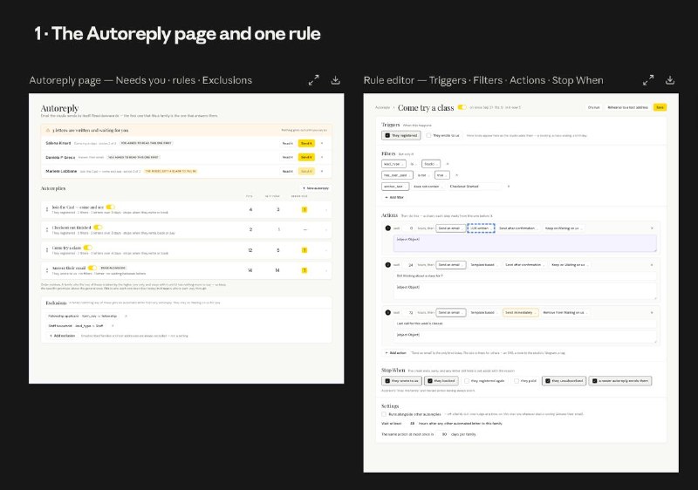Click the Add filter link
698x490 pixels.
(394, 197)
